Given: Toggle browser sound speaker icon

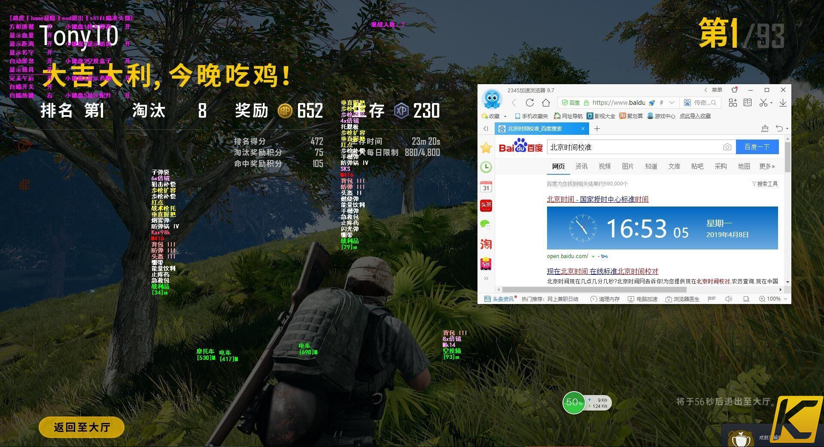Looking at the screenshot, I should tap(729, 299).
